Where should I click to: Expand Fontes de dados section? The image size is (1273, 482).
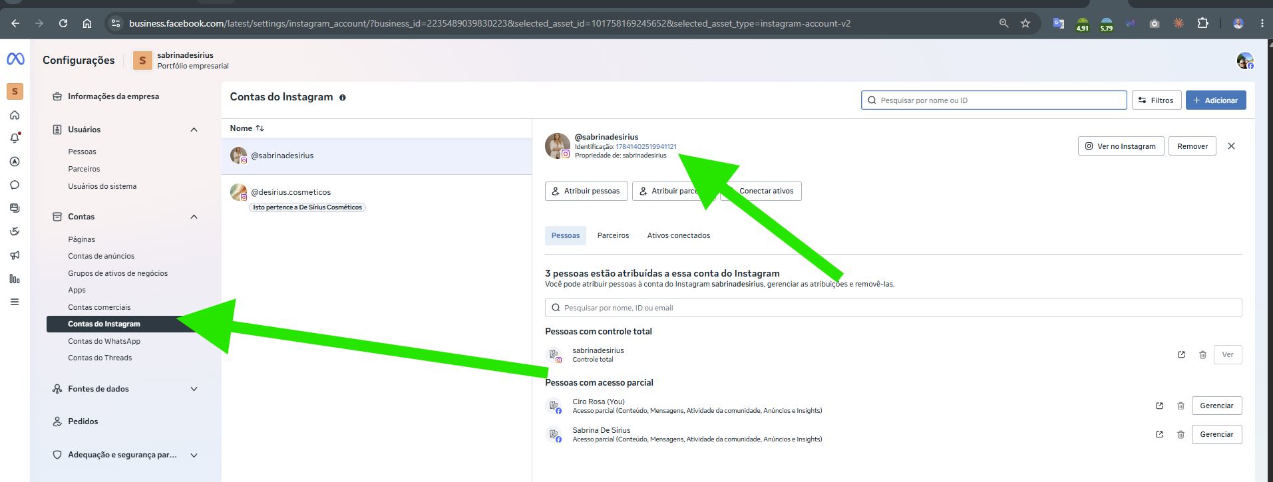click(x=194, y=389)
